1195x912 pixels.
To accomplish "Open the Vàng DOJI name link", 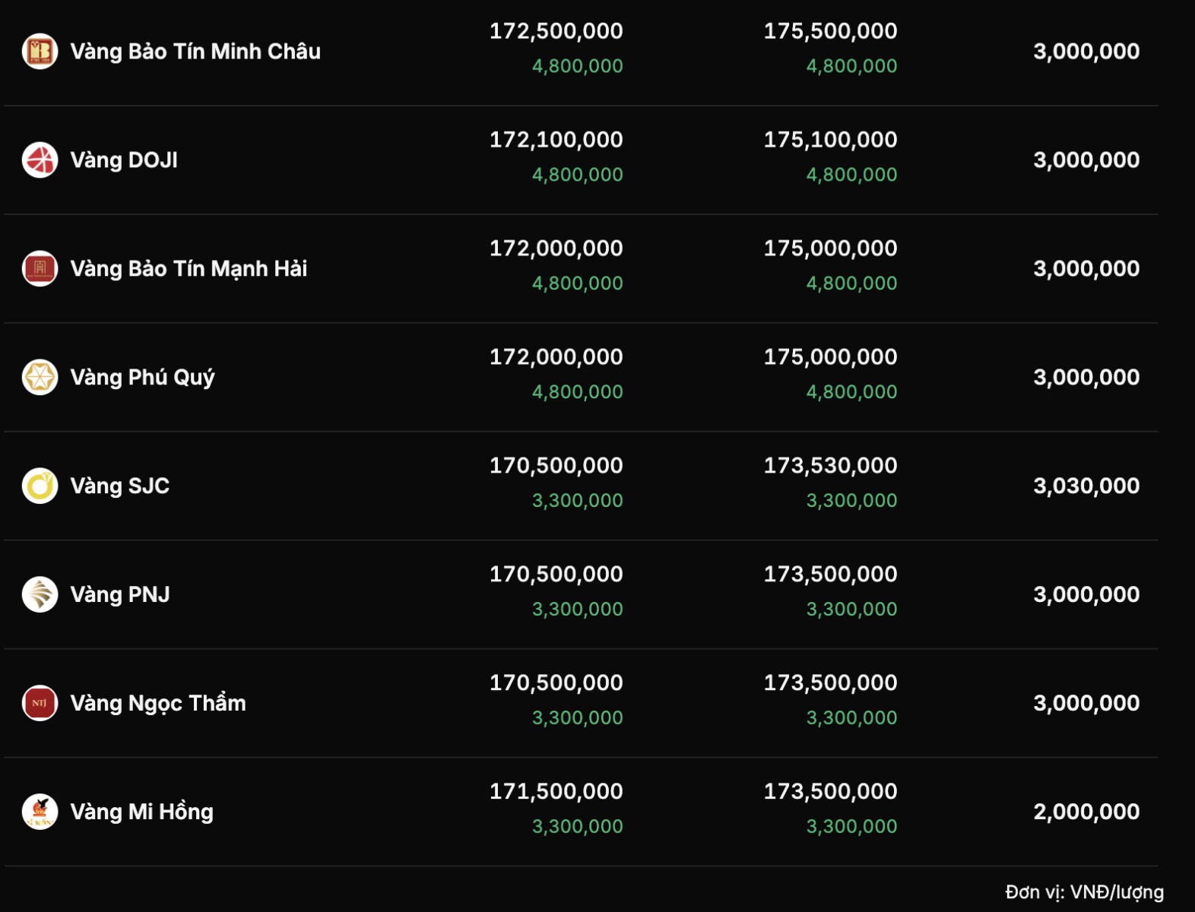I will click(124, 160).
